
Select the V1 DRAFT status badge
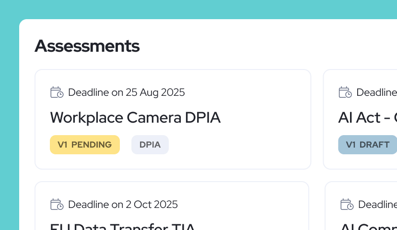pyautogui.click(x=367, y=145)
